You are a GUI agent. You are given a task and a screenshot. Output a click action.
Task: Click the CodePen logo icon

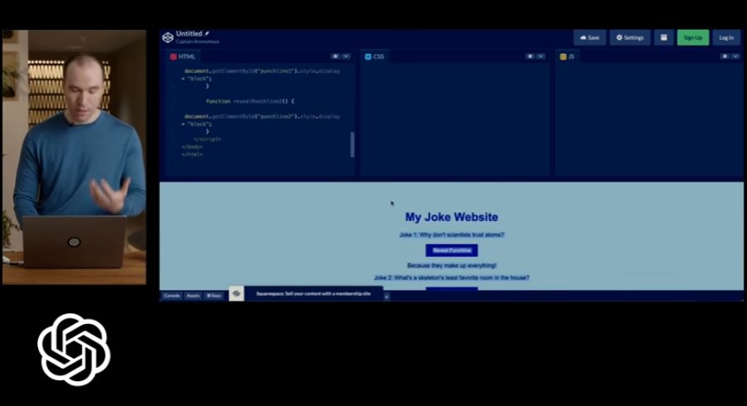coord(168,37)
